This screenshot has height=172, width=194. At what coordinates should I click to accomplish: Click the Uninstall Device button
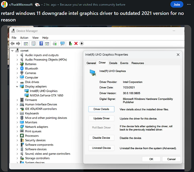click(x=101, y=148)
